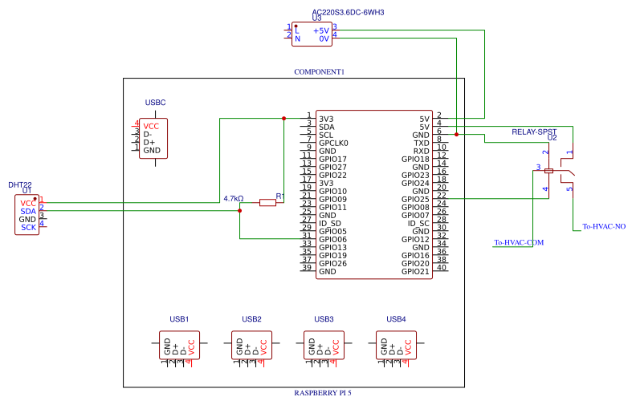Select the GPIO23 pin label
The height and width of the screenshot is (405, 636).
(415, 176)
